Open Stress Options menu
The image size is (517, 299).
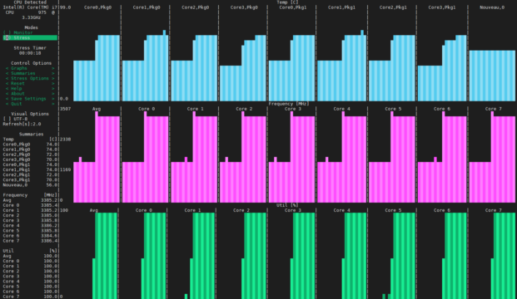coord(30,78)
